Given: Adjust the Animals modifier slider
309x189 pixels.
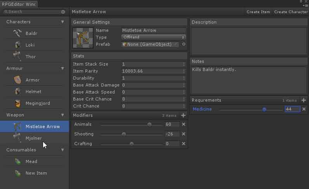Looking at the screenshot, I should tap(131, 125).
